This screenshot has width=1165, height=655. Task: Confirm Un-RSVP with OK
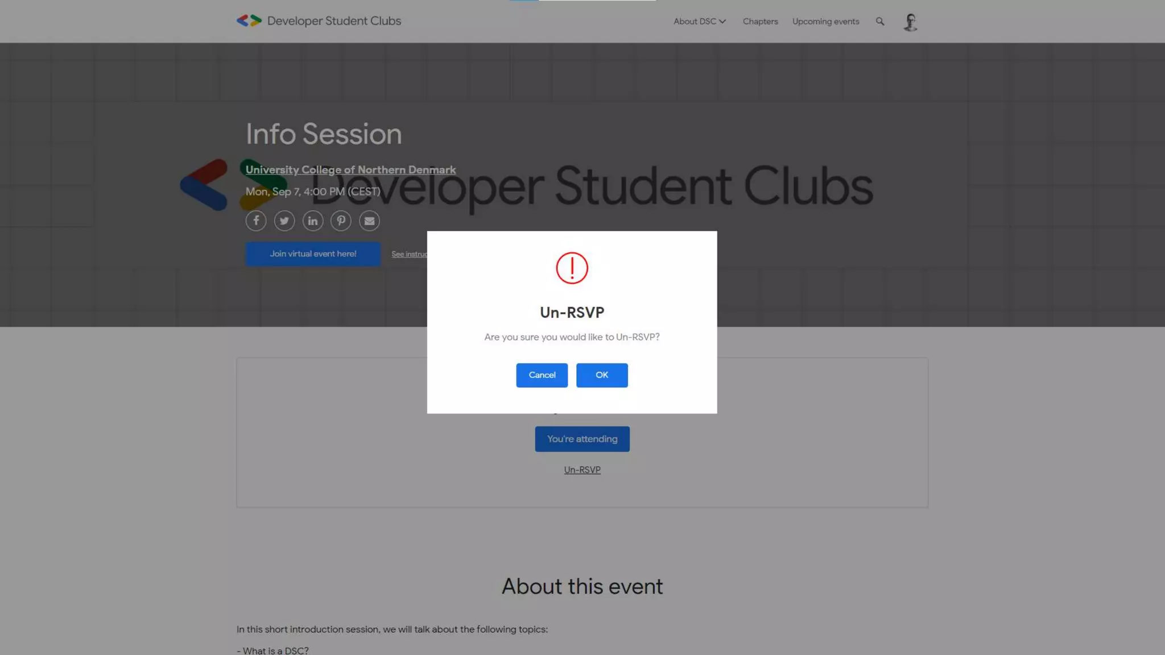click(x=602, y=375)
